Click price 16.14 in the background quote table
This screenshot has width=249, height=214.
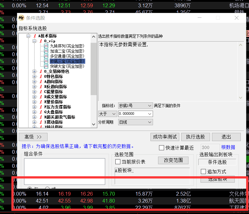click(x=42, y=194)
